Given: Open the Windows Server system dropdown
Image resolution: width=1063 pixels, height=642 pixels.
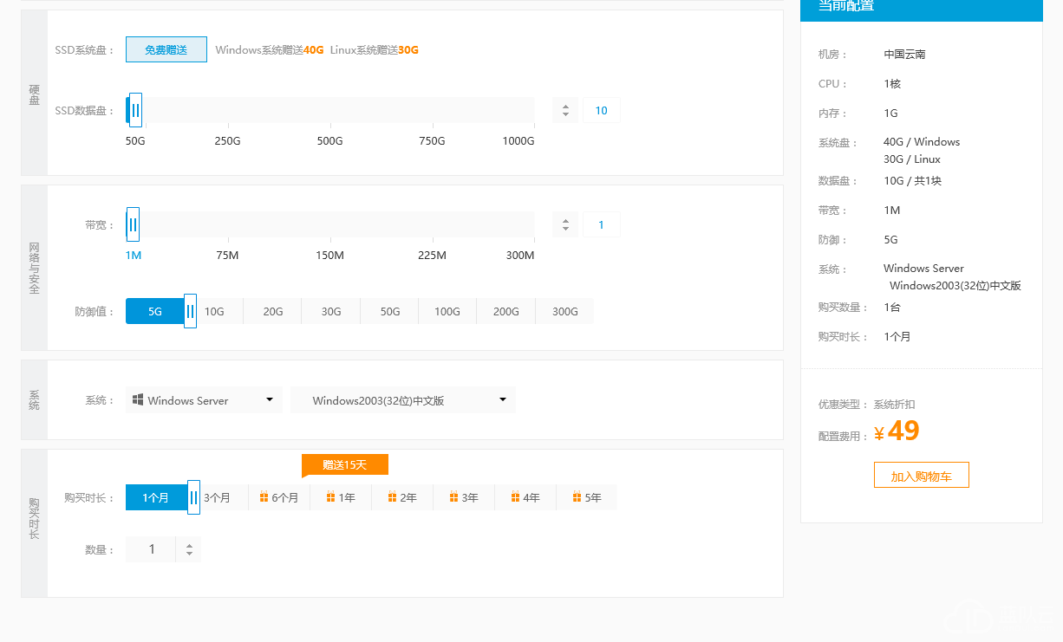Looking at the screenshot, I should (204, 400).
